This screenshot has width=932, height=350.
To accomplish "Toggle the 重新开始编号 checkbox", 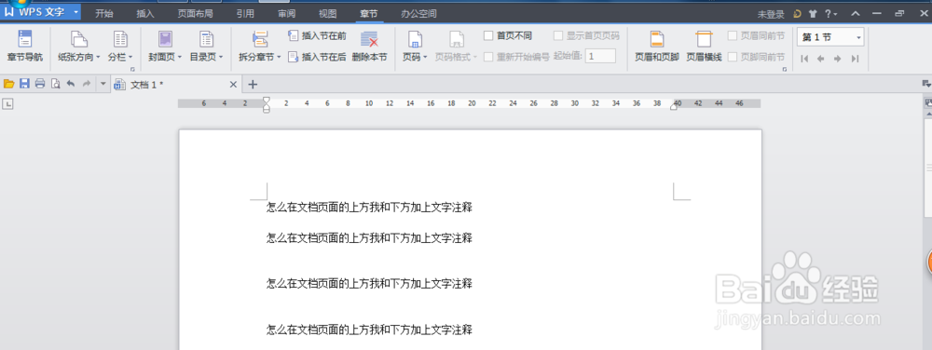I will (x=488, y=57).
